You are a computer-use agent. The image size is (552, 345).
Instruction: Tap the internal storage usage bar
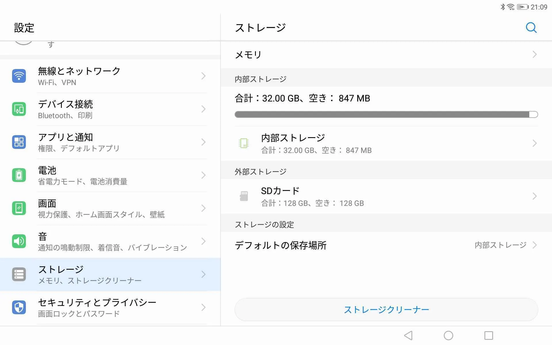point(386,114)
